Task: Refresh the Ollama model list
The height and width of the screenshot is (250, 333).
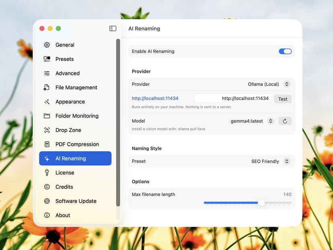Action: [x=285, y=121]
